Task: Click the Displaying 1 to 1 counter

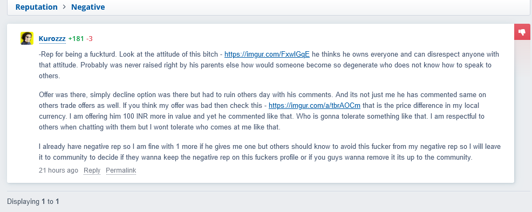Action: pos(33,202)
